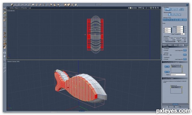The height and width of the screenshot is (115, 192).
Task: Collapse the Shading Domains Management section
Action: 163,62
